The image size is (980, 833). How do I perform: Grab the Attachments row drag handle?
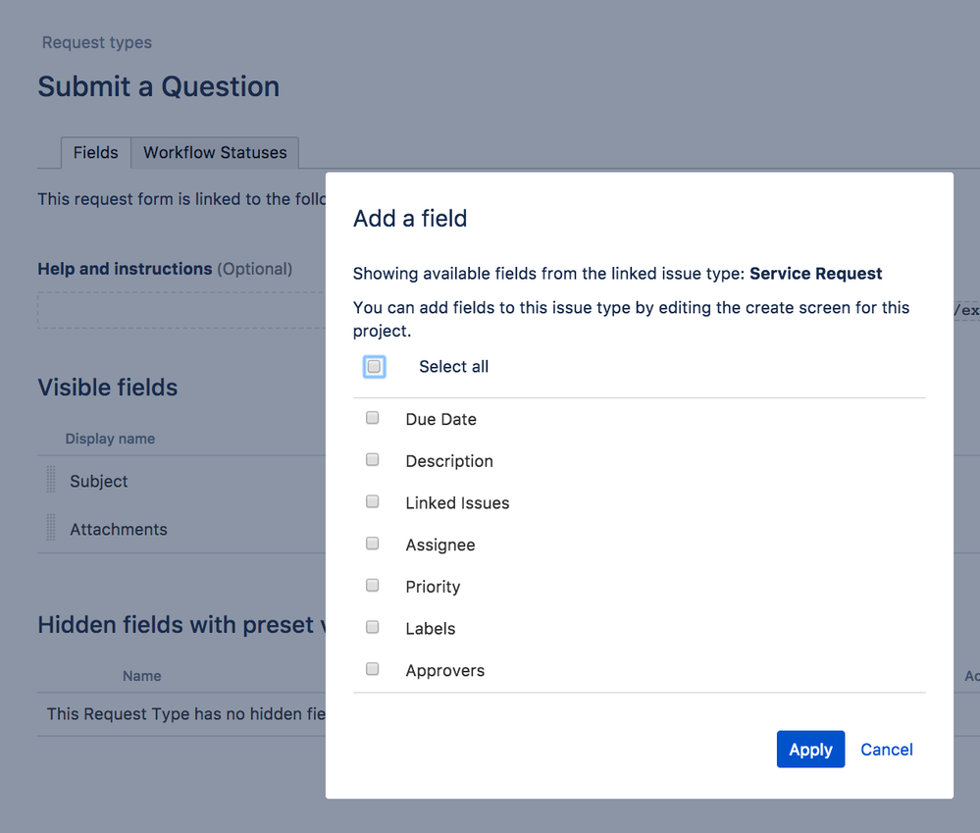tap(51, 528)
